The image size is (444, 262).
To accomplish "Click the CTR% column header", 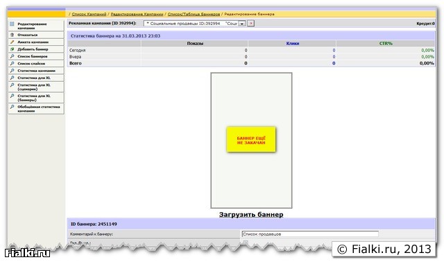I will point(386,43).
